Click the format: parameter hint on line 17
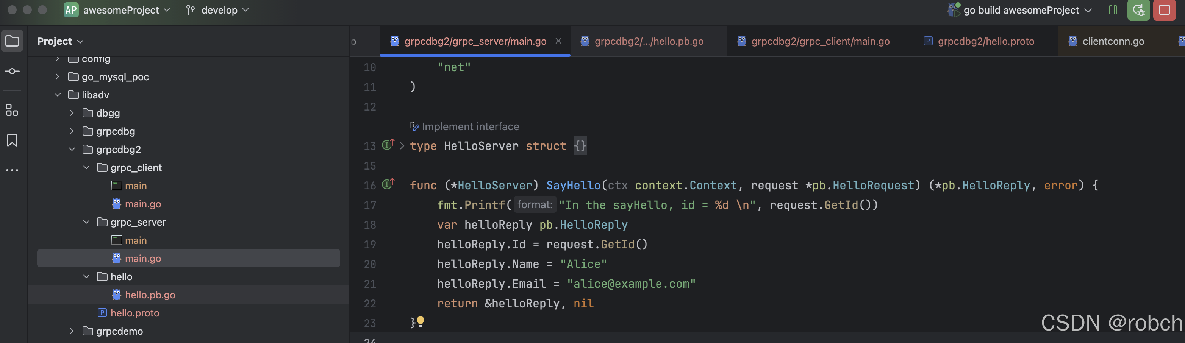This screenshot has height=343, width=1185. [x=535, y=204]
